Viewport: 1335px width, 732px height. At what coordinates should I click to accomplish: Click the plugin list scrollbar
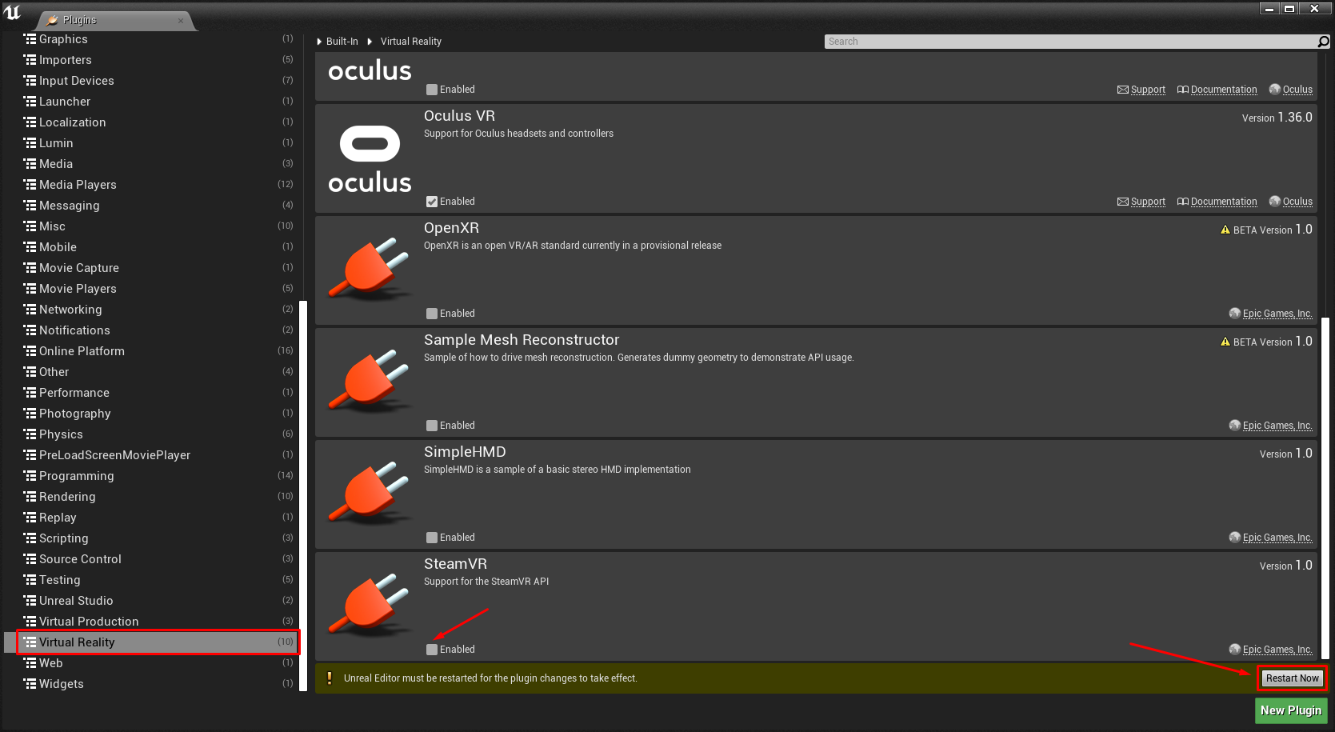point(1325,488)
